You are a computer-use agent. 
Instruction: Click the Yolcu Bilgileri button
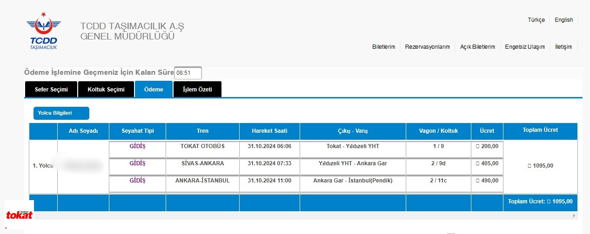(61, 113)
